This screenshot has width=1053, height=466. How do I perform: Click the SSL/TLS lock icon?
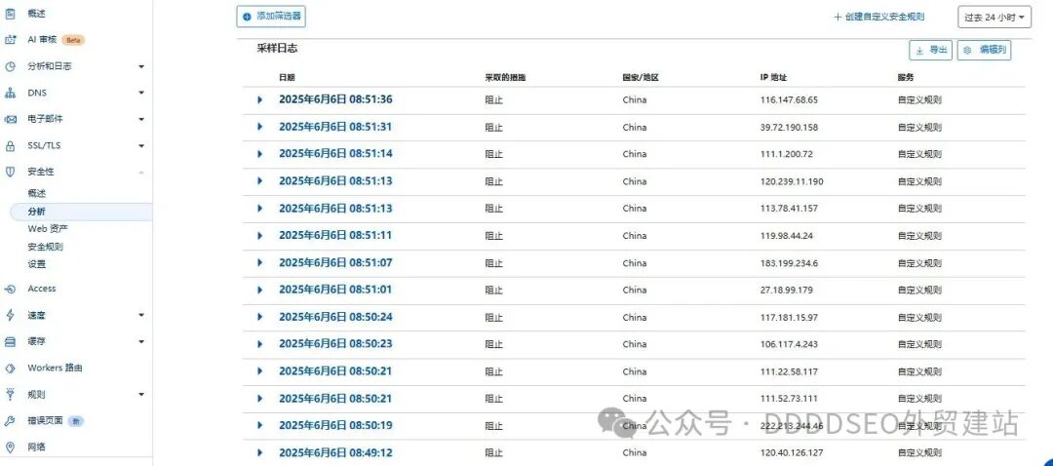click(11, 145)
